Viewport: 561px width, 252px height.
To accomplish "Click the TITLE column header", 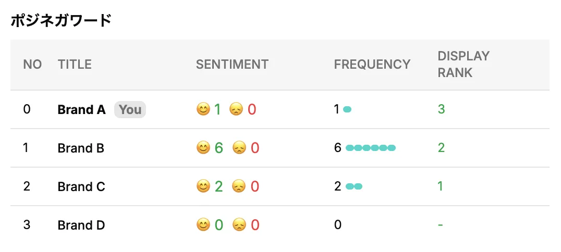I will click(x=75, y=65).
